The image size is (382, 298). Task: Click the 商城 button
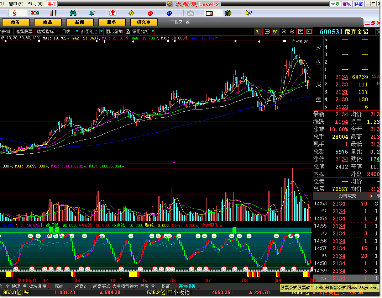[347, 4]
